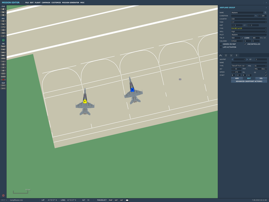Image resolution: width=269 pixels, height=202 pixels.
Task: Click the save mission disk icon
Action: 3,15
